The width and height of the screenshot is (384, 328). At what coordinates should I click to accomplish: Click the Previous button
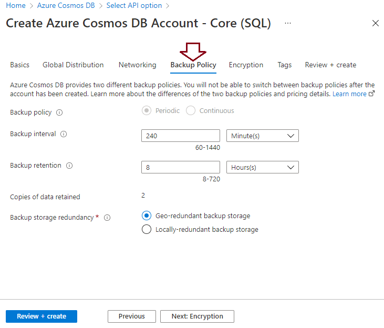pos(132,316)
